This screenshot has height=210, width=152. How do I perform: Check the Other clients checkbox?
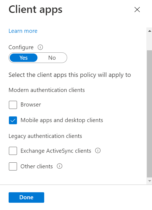[x=13, y=166]
